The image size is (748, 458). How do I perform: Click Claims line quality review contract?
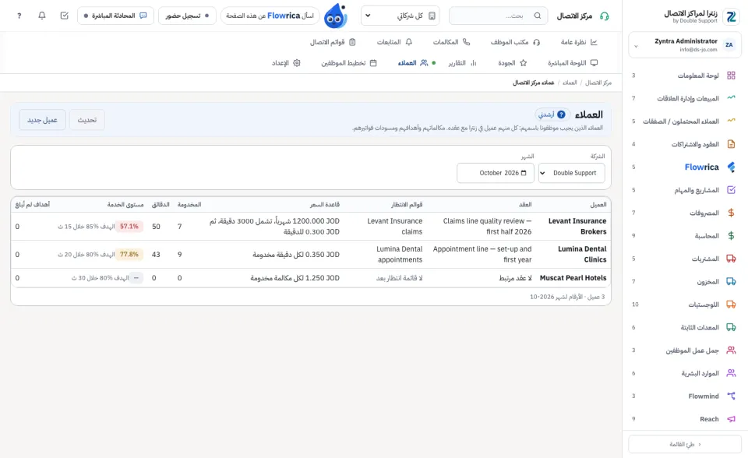487,226
